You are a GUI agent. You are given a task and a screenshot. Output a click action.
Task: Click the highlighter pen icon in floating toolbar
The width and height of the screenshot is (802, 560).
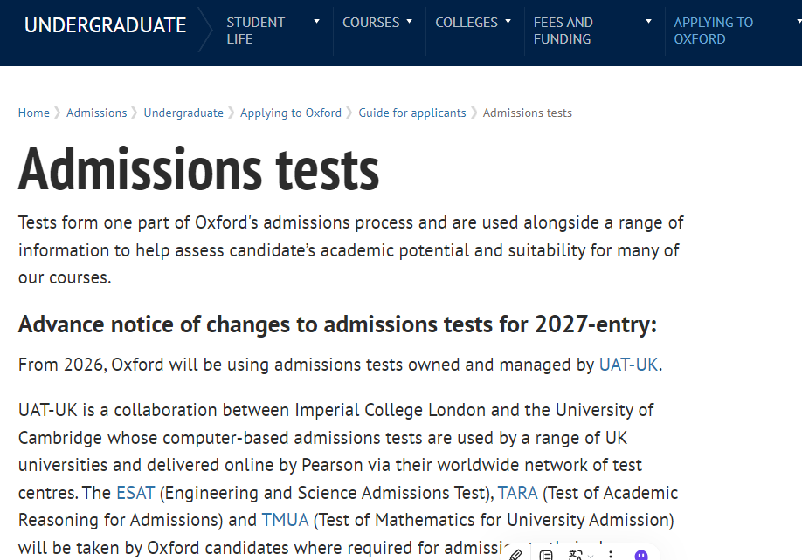(x=515, y=555)
